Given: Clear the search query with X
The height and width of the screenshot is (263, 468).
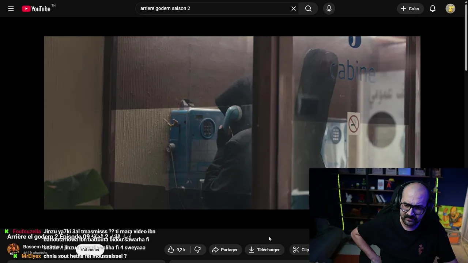Looking at the screenshot, I should click(294, 8).
